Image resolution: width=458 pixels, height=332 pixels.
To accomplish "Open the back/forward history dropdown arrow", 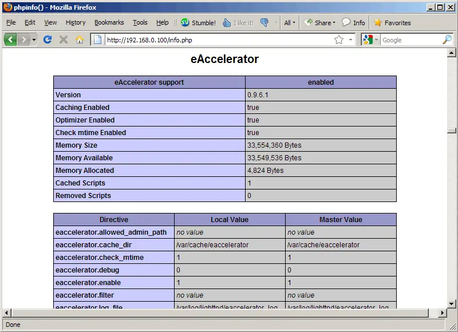I will coord(34,39).
